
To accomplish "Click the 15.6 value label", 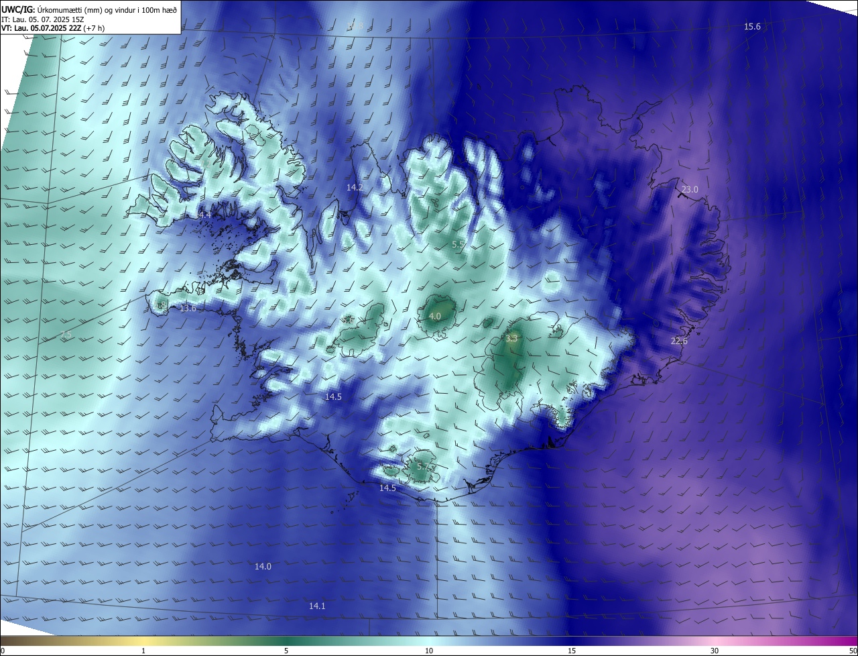I will click(x=752, y=26).
